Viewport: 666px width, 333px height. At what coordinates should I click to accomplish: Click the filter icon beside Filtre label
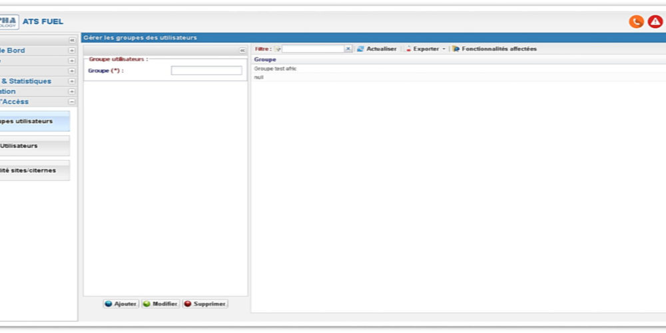tap(278, 49)
